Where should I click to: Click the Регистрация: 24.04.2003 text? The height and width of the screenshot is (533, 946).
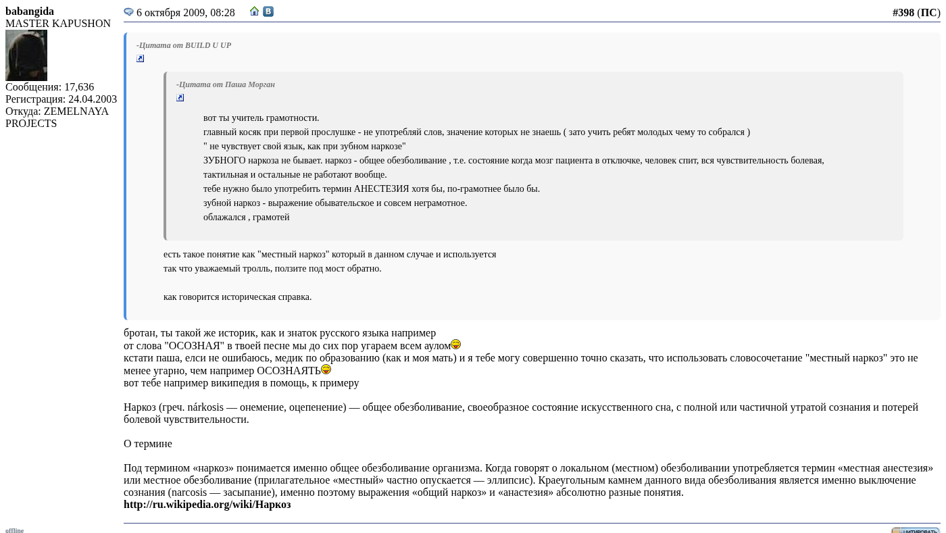[61, 99]
